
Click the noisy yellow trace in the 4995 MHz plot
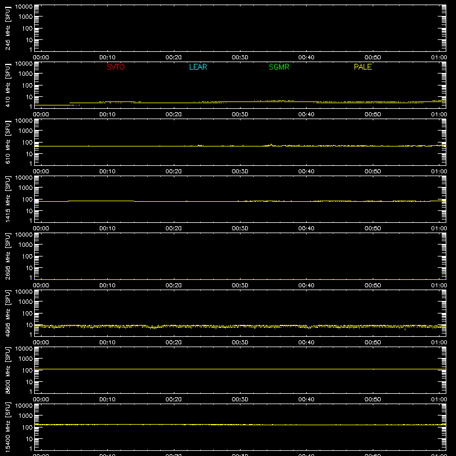tap(240, 326)
